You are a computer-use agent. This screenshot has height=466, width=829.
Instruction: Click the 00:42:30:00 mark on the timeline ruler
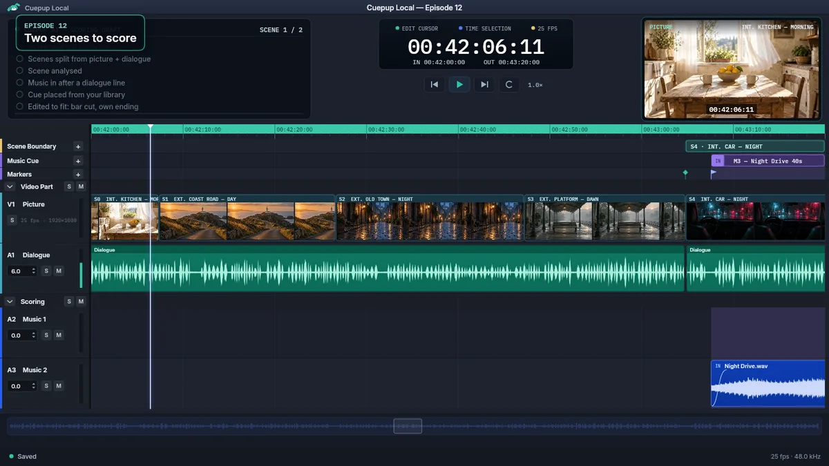pyautogui.click(x=385, y=129)
